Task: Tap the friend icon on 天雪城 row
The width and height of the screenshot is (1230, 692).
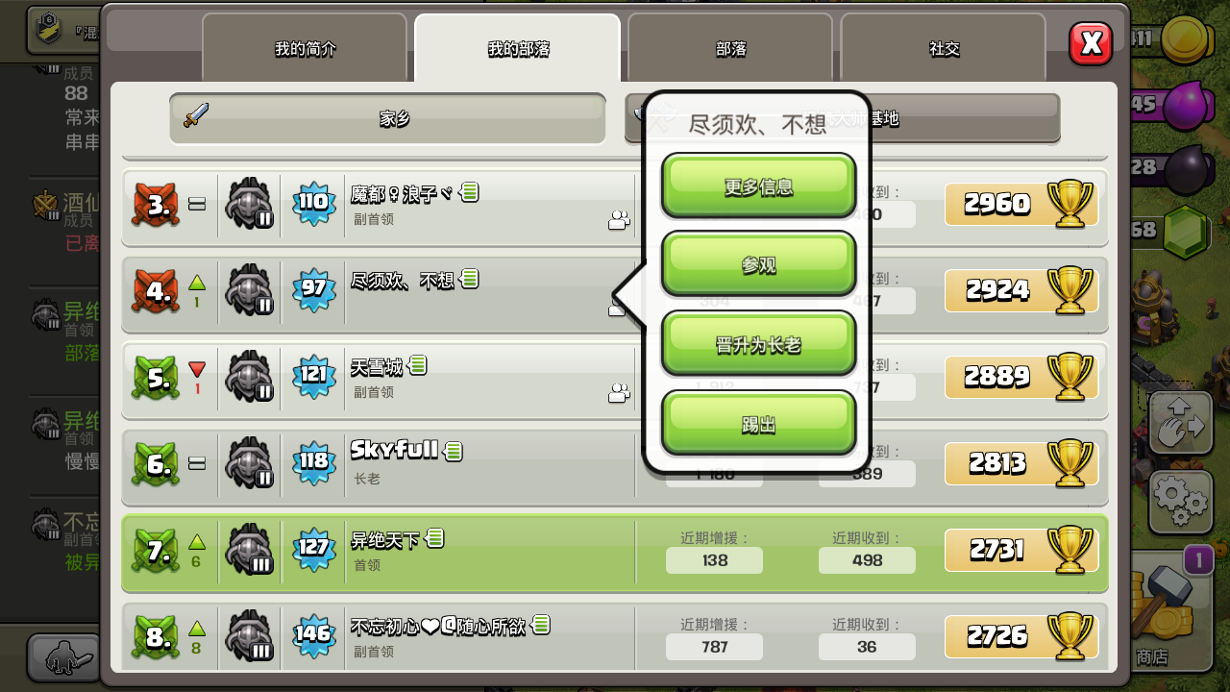Action: coord(620,393)
